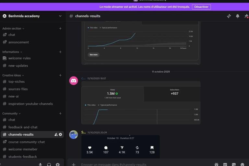This screenshot has width=249, height=166.
Task: Edit channels-results channel settings gear
Action: 61,135
